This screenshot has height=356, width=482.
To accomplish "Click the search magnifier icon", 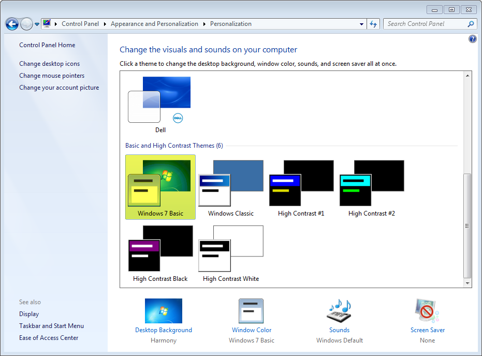I will (470, 24).
